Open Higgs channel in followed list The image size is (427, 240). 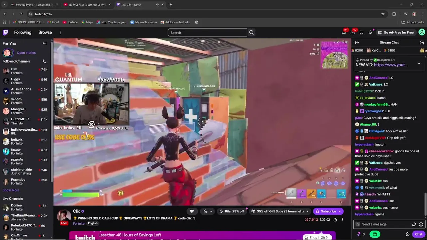click(x=26, y=81)
